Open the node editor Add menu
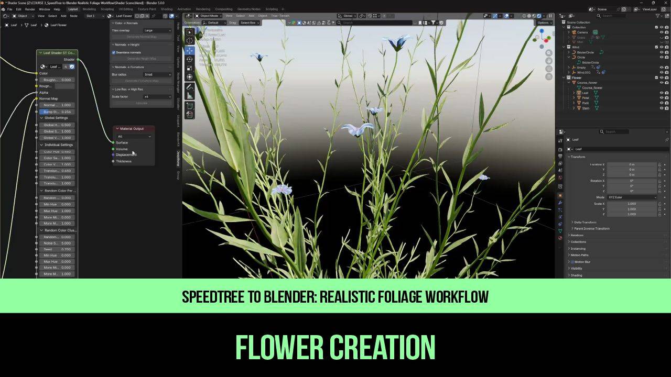Viewport: 671px width, 377px height. point(63,16)
